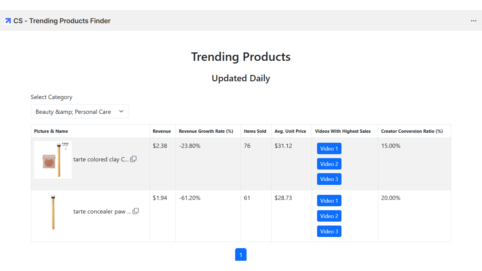Open Video 1 for tarte concealer paw
482x271 pixels.
(x=329, y=201)
